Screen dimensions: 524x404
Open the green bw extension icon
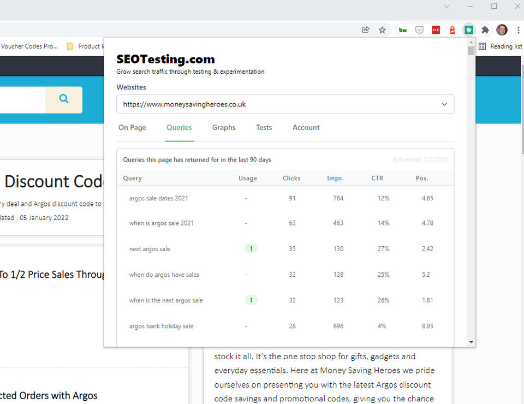(x=403, y=30)
